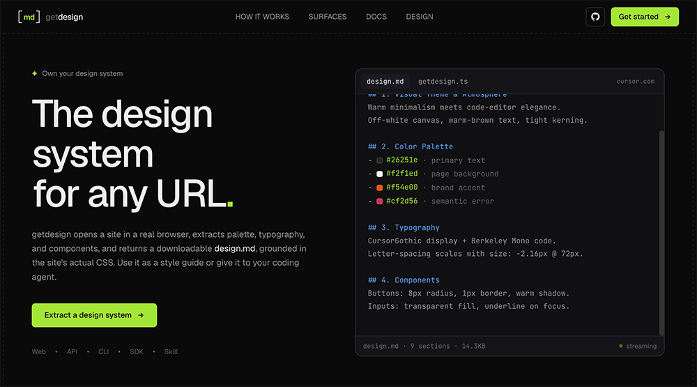Image resolution: width=697 pixels, height=387 pixels.
Task: Switch to the getdesign.ts tab
Action: pos(443,82)
